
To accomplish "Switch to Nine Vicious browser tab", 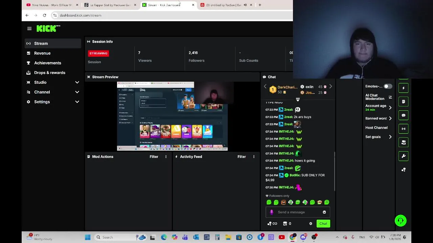I will point(53,5).
